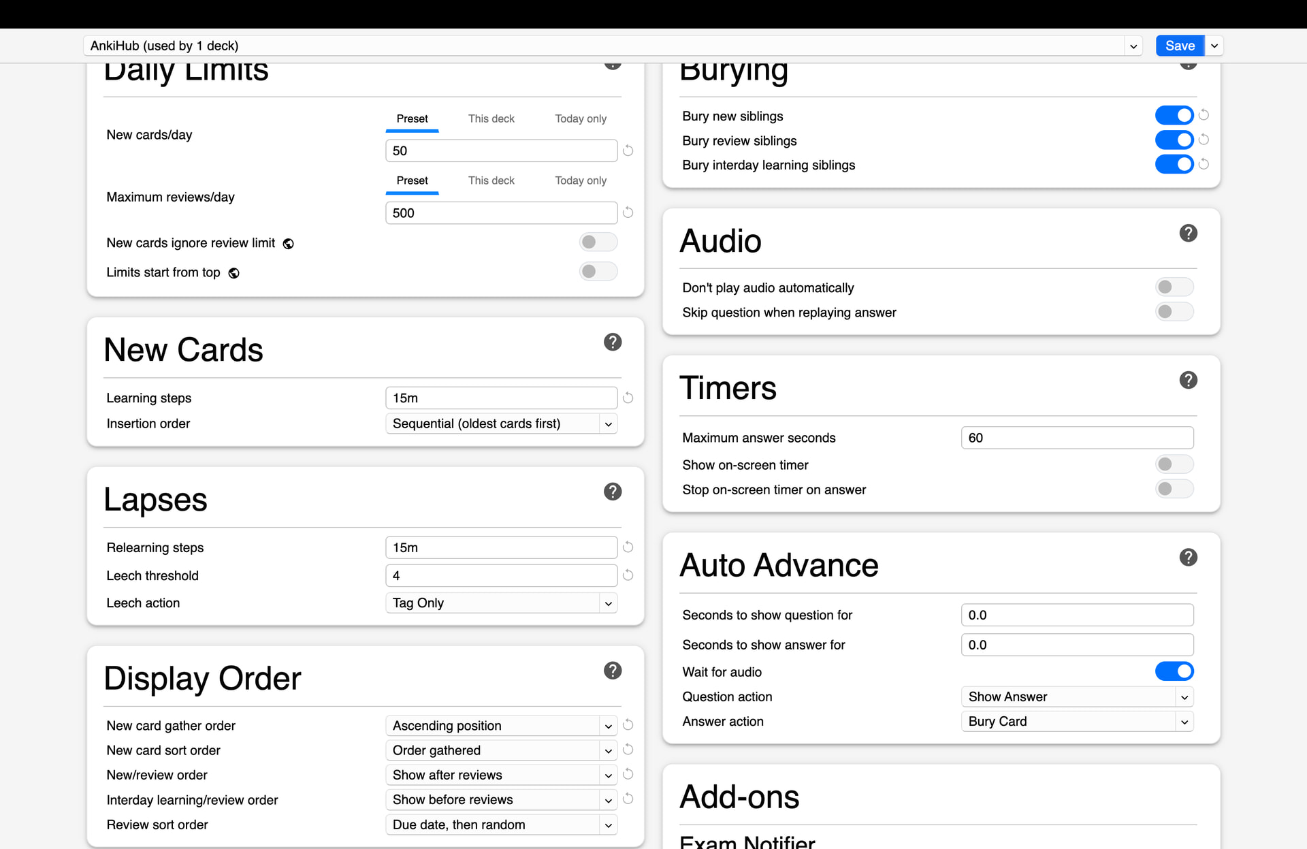
Task: Turn off Wait for audio
Action: tap(1174, 671)
